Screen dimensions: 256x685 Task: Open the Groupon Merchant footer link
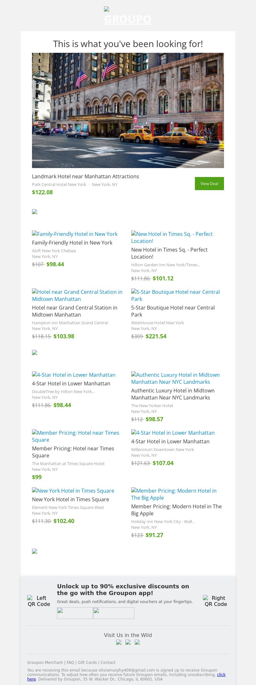(45, 663)
